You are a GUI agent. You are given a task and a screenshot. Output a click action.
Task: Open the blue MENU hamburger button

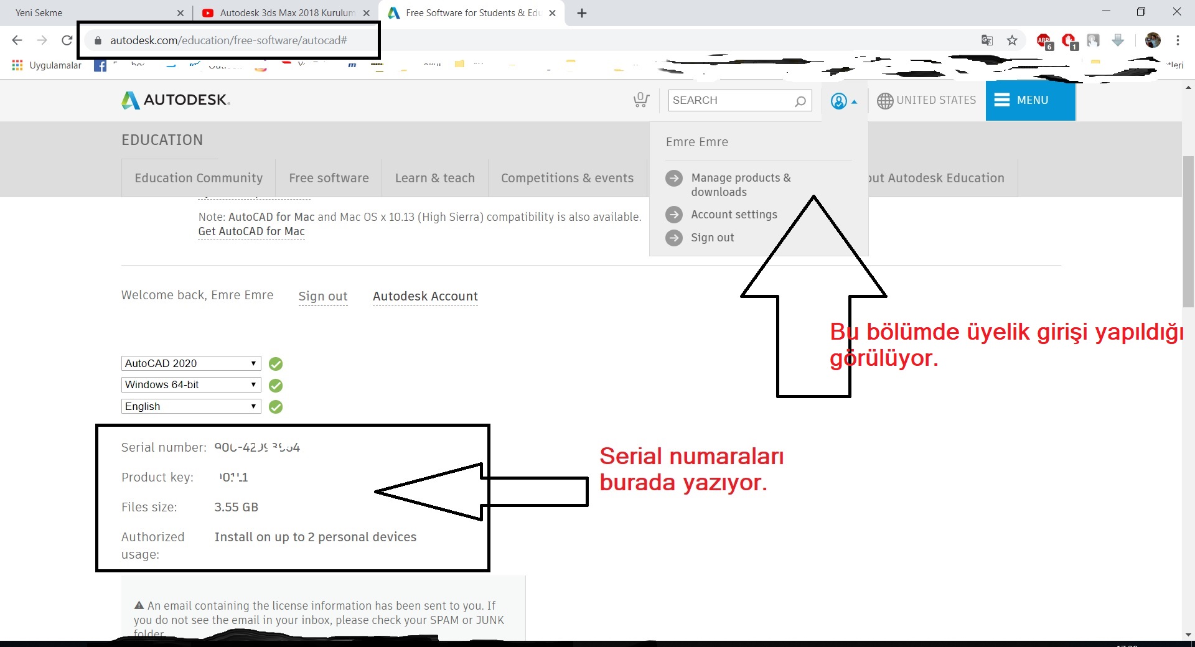coord(1030,100)
